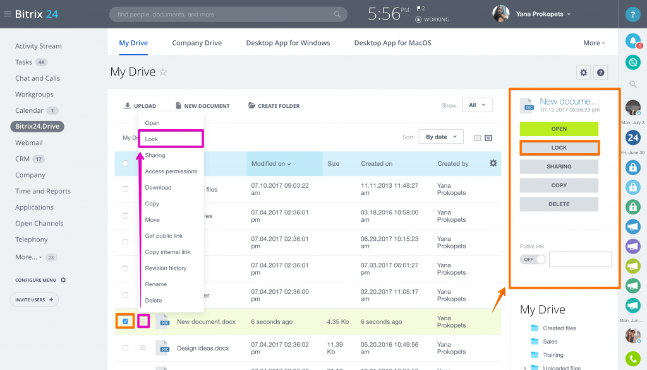Open the teal chat messages icon
The image size is (647, 370).
(x=632, y=62)
